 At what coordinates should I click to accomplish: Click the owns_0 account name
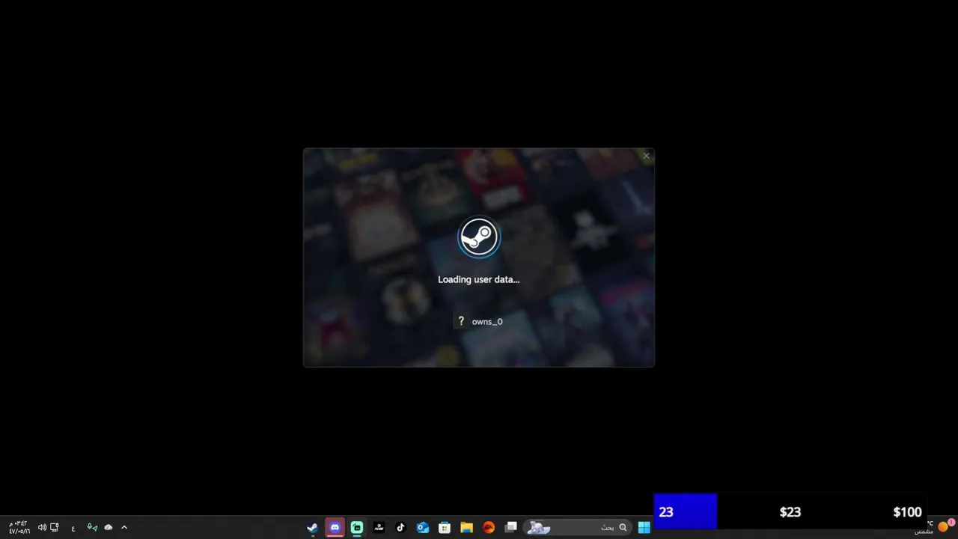click(487, 322)
